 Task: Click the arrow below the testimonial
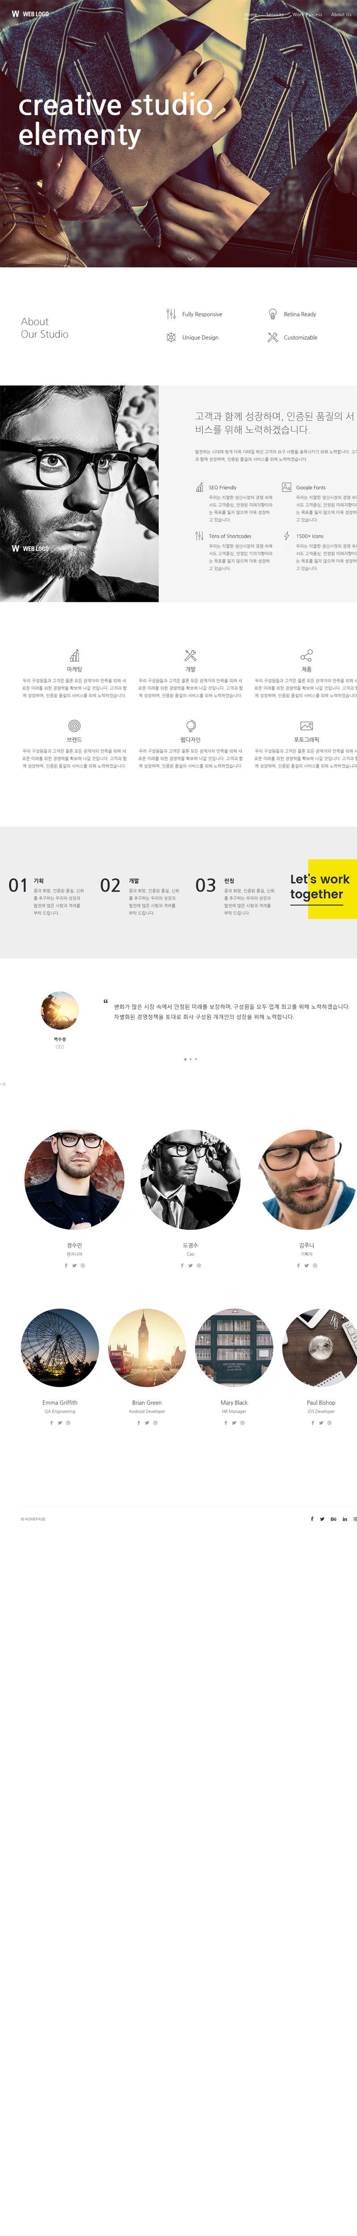(x=3, y=1084)
